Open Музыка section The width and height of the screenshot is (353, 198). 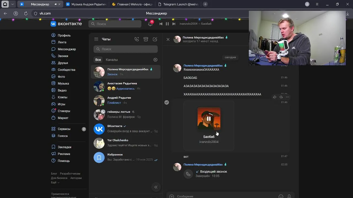pyautogui.click(x=60, y=83)
